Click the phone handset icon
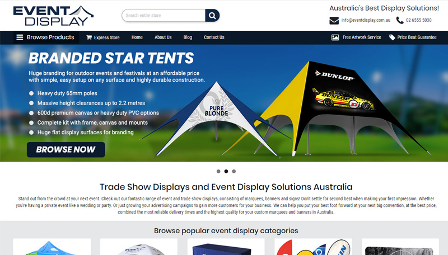This screenshot has height=255, width=448. pos(400,20)
